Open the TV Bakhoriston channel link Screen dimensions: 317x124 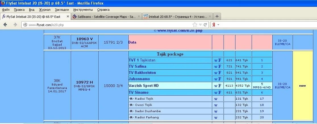click(142, 72)
